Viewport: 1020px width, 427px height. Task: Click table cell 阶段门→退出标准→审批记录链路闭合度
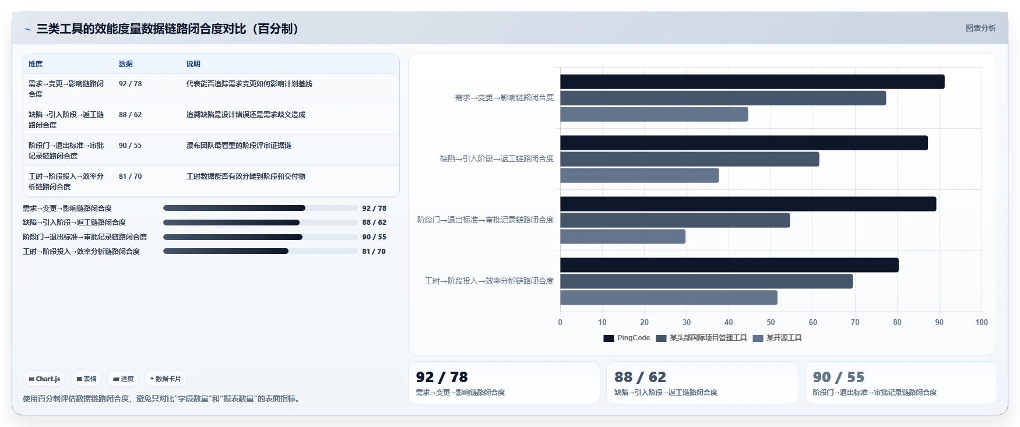(67, 150)
